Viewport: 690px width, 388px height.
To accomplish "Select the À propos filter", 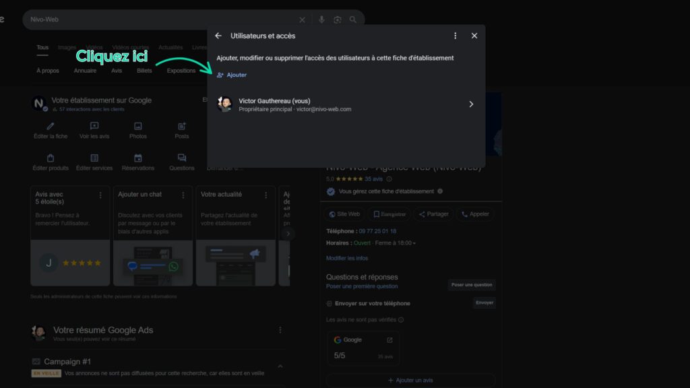I will point(48,71).
